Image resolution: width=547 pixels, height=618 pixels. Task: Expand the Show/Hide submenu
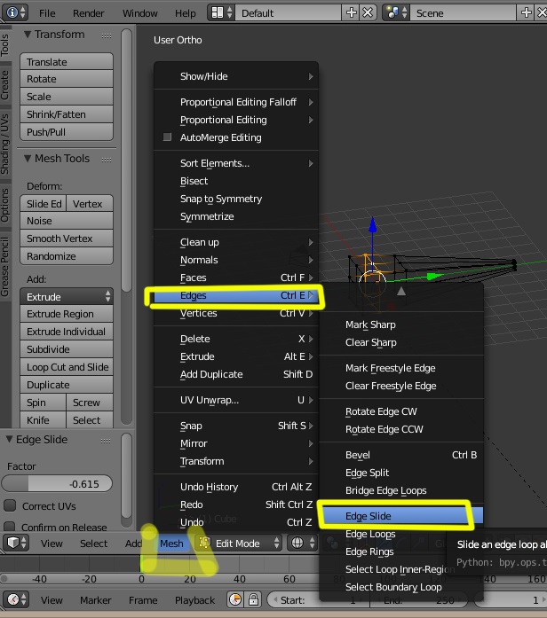point(236,76)
